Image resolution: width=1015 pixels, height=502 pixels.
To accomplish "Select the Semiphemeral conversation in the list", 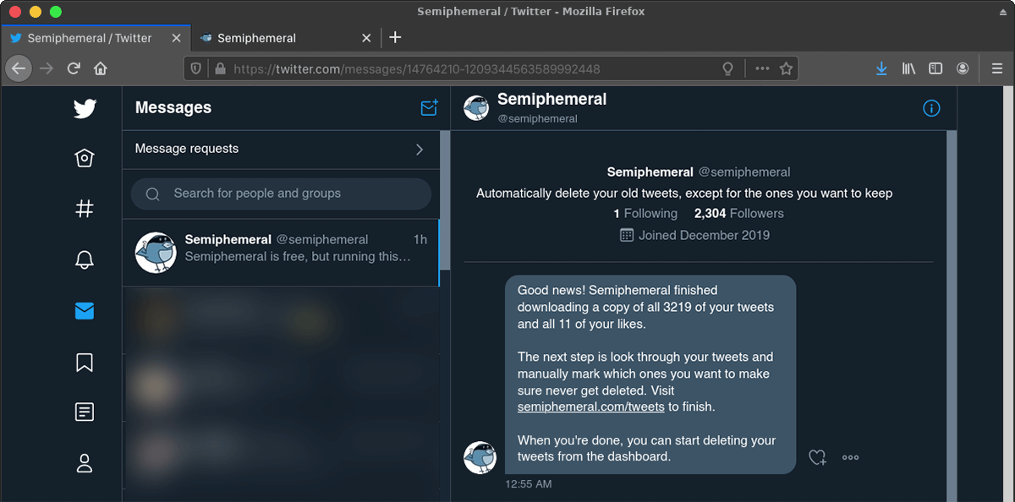I will [281, 253].
